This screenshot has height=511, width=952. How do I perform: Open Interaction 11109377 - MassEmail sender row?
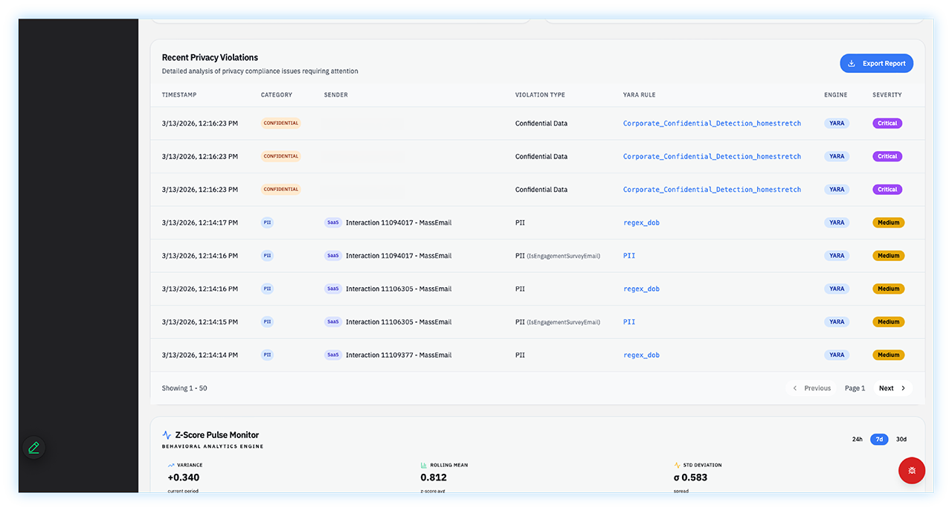398,356
